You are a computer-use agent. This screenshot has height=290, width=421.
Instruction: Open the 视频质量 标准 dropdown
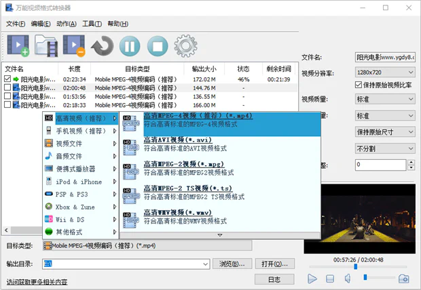pyautogui.click(x=385, y=99)
